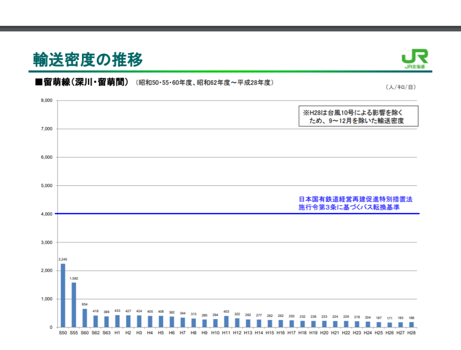
Task: Click the H16 x-axis label
Action: pos(280,332)
